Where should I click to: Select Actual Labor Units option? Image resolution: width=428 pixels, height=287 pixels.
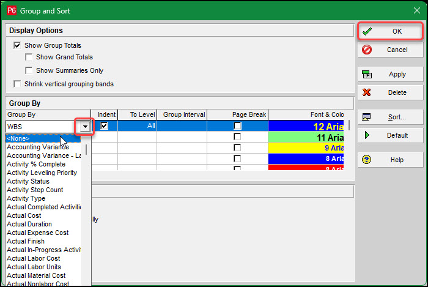(x=43, y=267)
